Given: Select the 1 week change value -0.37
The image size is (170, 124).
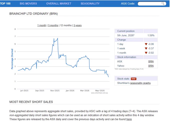Looking at the screenshot, I should (x=151, y=48).
